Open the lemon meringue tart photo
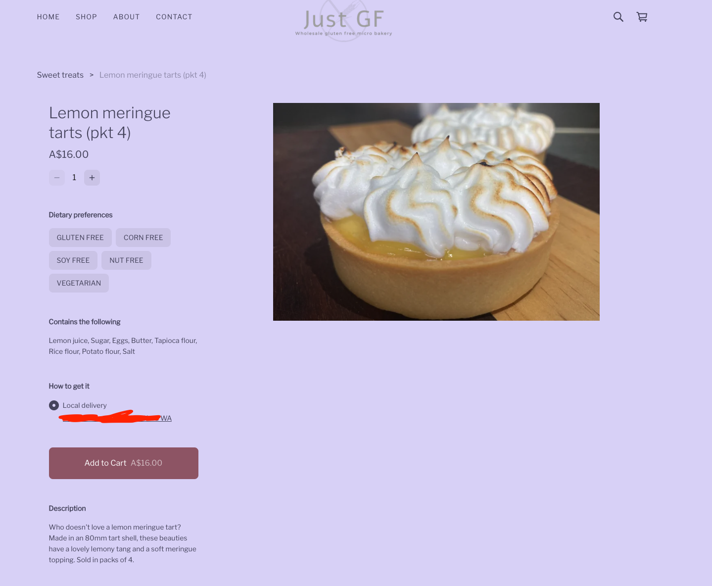The image size is (712, 586). coord(436,212)
